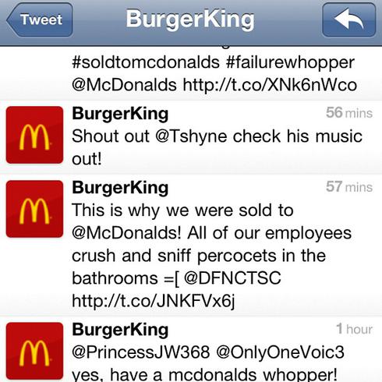Screen dimensions: 382x382
Task: Open link http://t.co/XNk6nWco
Action: [x=270, y=85]
